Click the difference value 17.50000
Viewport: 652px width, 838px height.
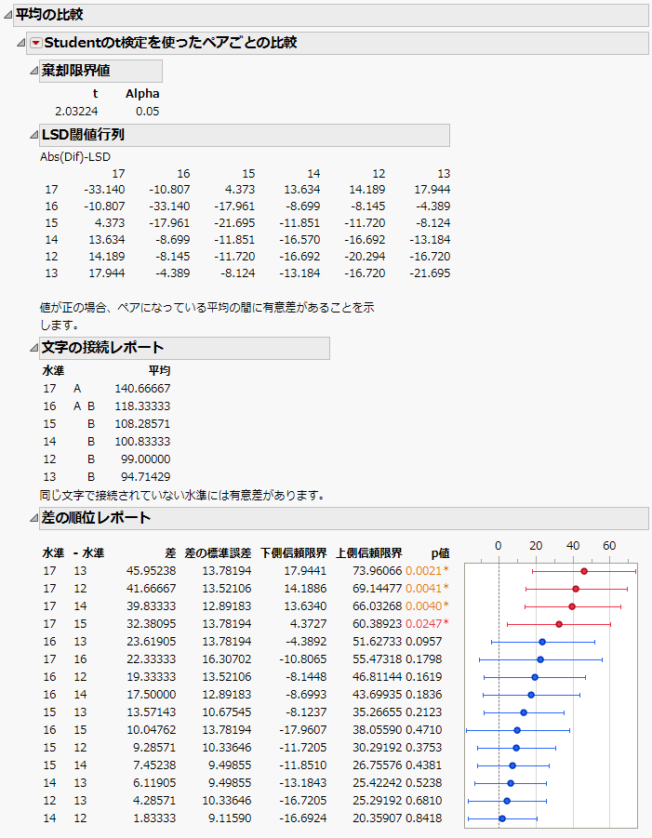coord(152,694)
